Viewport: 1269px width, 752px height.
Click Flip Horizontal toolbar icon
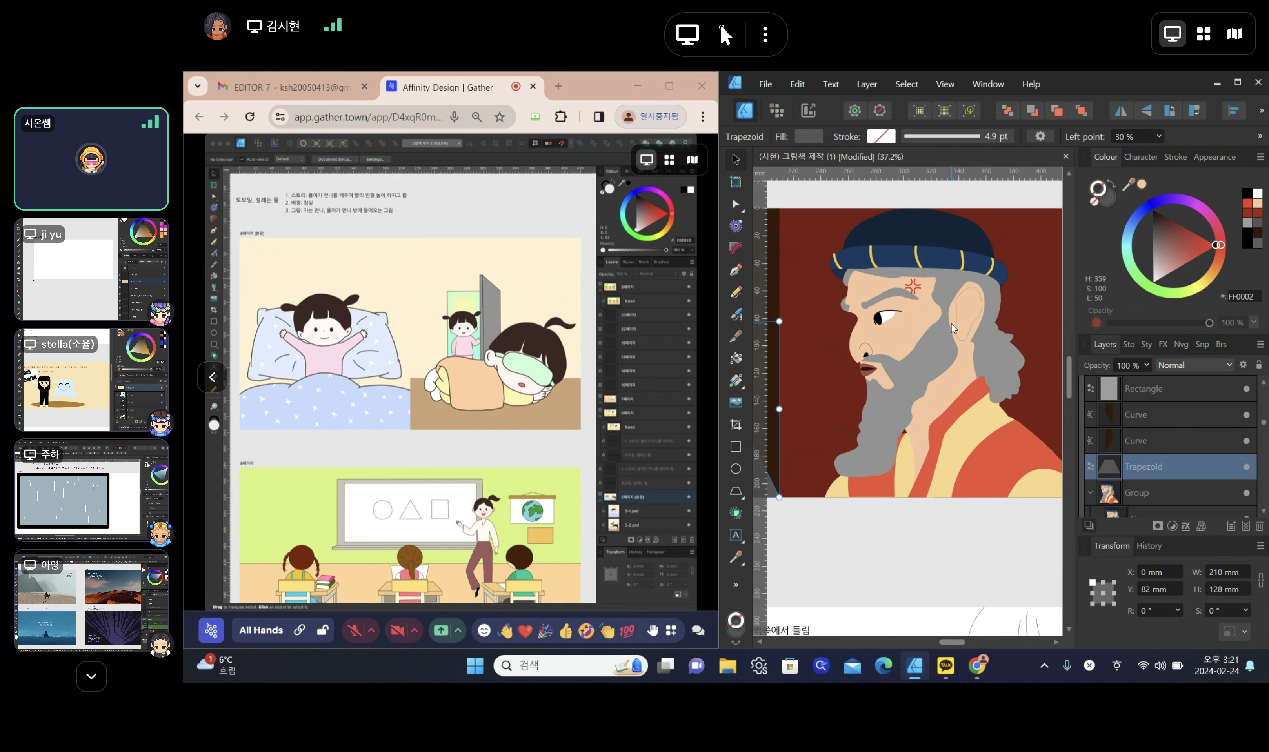click(1120, 111)
